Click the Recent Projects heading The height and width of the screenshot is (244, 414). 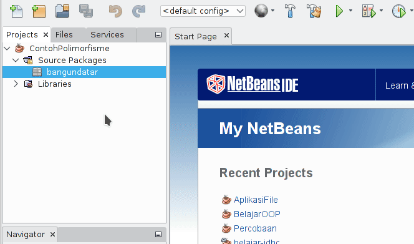tap(266, 173)
